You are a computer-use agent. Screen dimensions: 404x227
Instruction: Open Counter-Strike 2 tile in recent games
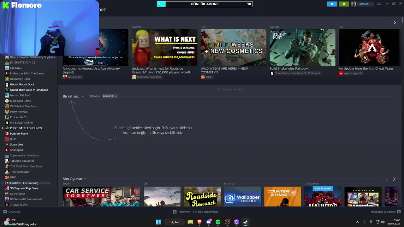282,196
